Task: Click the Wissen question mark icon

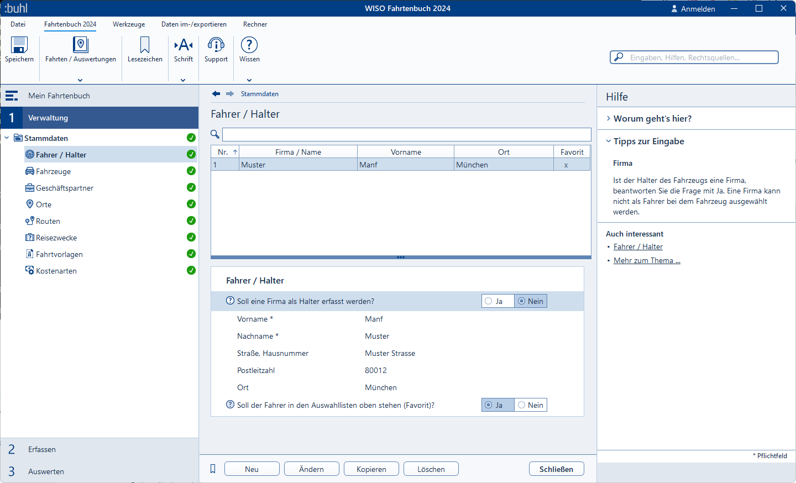Action: click(x=249, y=45)
